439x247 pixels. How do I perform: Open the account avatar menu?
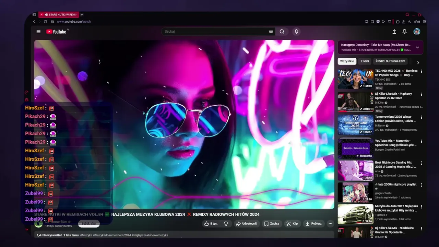417,32
